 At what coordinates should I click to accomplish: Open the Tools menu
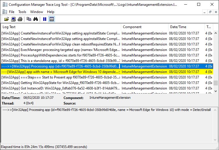click(x=22, y=12)
